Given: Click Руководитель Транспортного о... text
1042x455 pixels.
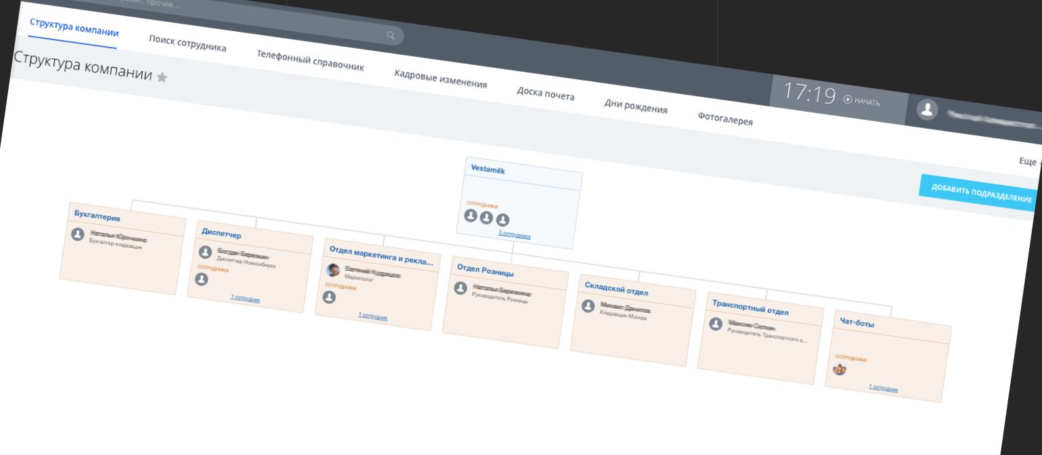Looking at the screenshot, I should 767,334.
